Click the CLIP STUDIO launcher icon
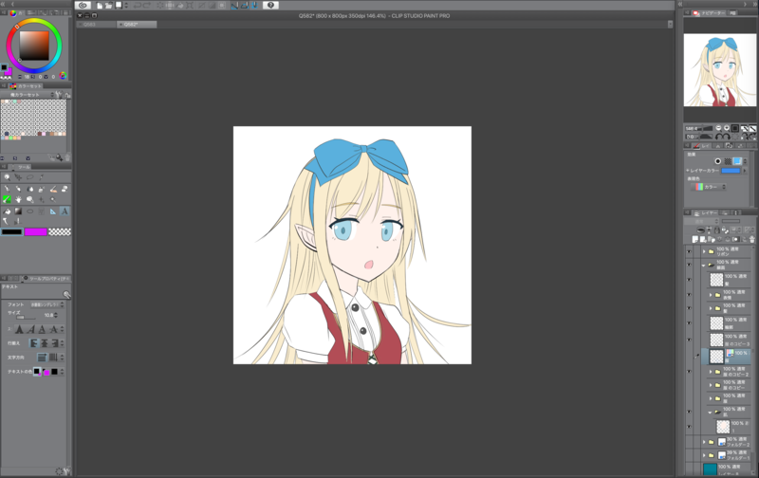Image resolution: width=759 pixels, height=478 pixels. (83, 6)
